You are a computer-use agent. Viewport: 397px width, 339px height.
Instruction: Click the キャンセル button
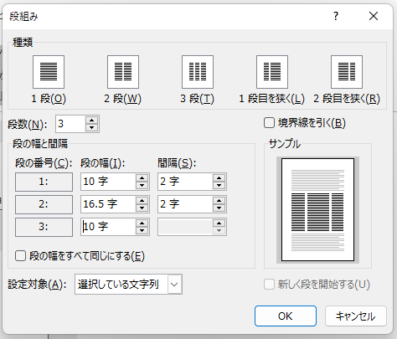pos(356,316)
